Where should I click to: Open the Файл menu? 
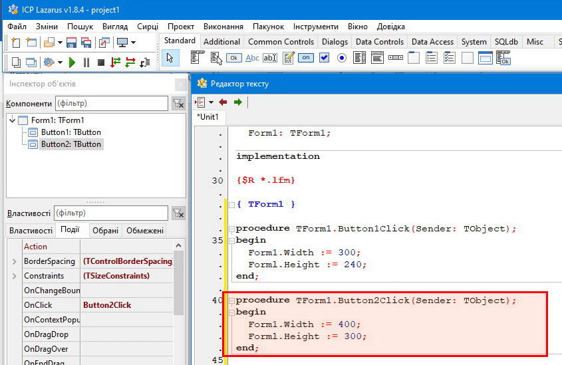coord(17,27)
